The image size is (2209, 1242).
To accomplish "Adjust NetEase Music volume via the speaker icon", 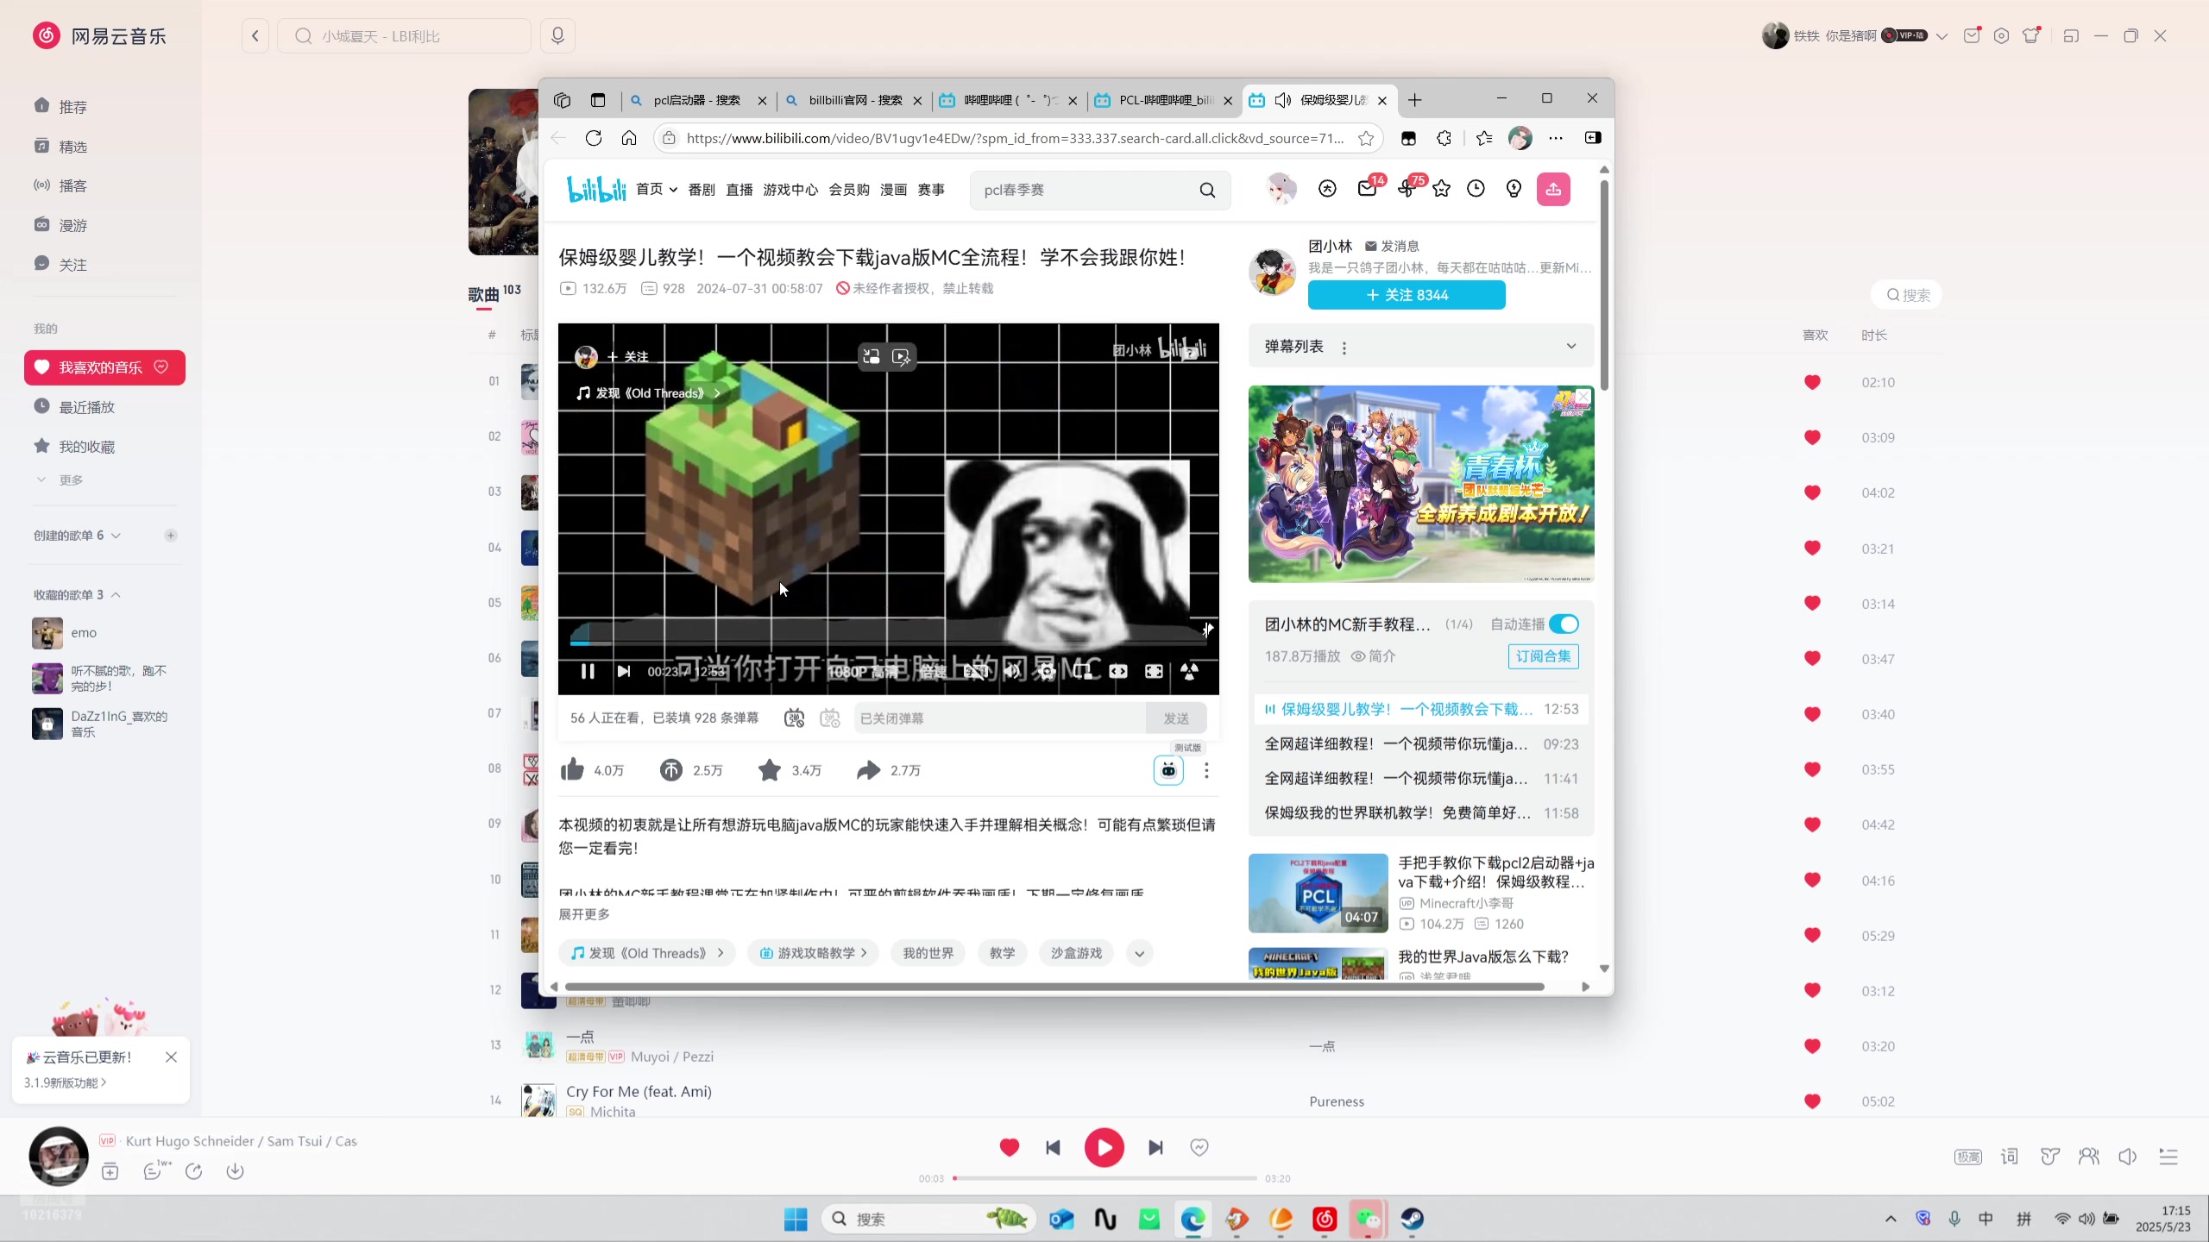I will click(2128, 1157).
